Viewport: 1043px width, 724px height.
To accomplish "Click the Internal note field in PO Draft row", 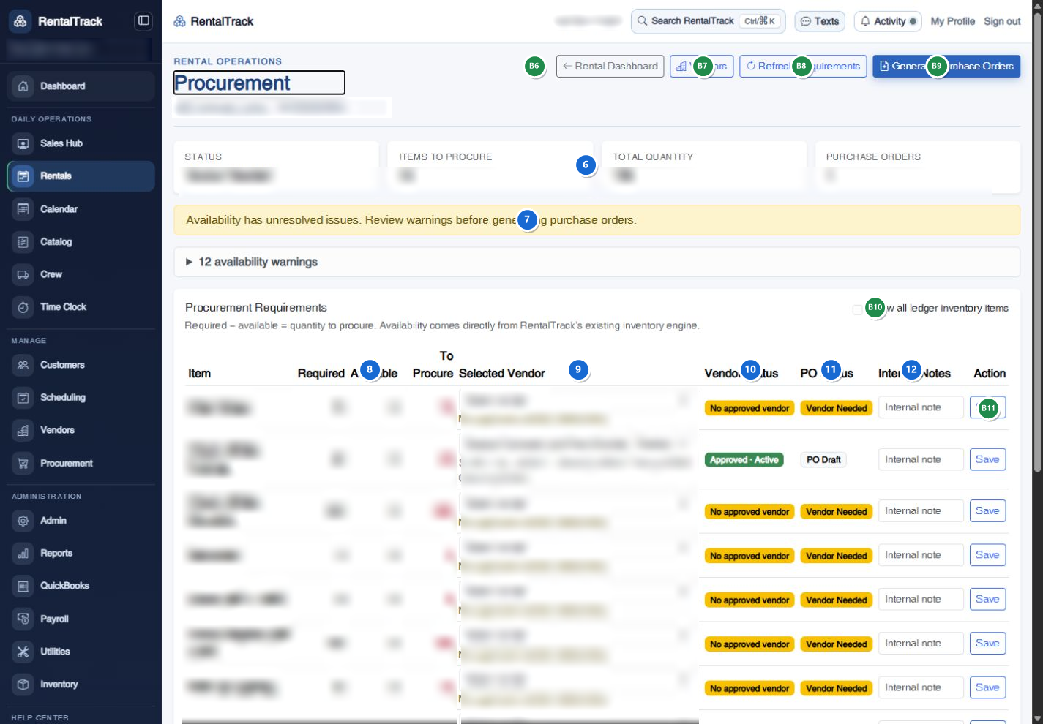I will coord(921,459).
